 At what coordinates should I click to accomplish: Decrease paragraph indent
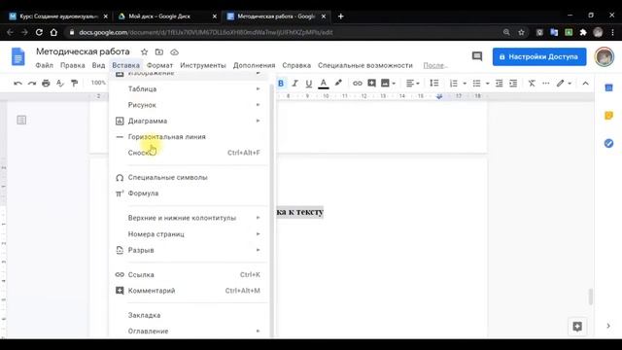(x=499, y=84)
